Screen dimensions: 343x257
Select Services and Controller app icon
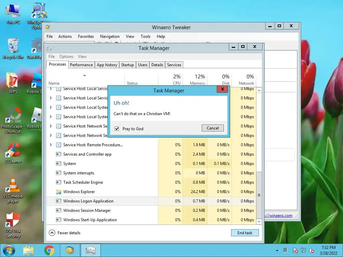click(x=58, y=154)
